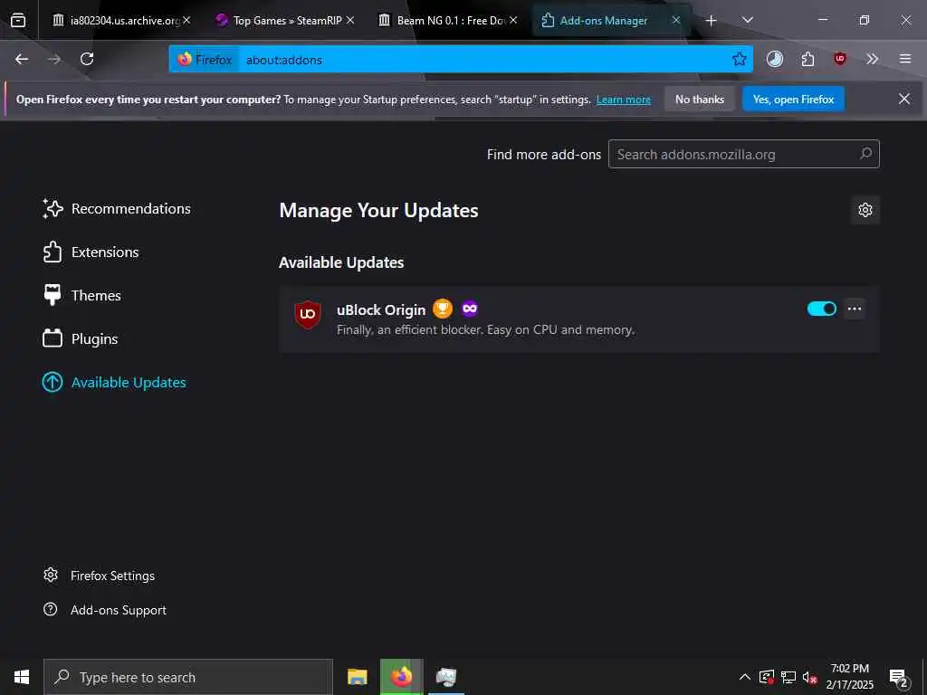This screenshot has width=927, height=695.
Task: Reload the current page
Action: click(x=87, y=59)
